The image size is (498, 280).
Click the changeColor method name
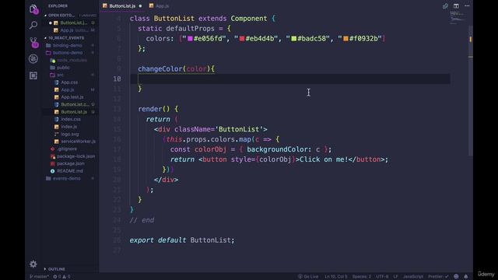160,68
